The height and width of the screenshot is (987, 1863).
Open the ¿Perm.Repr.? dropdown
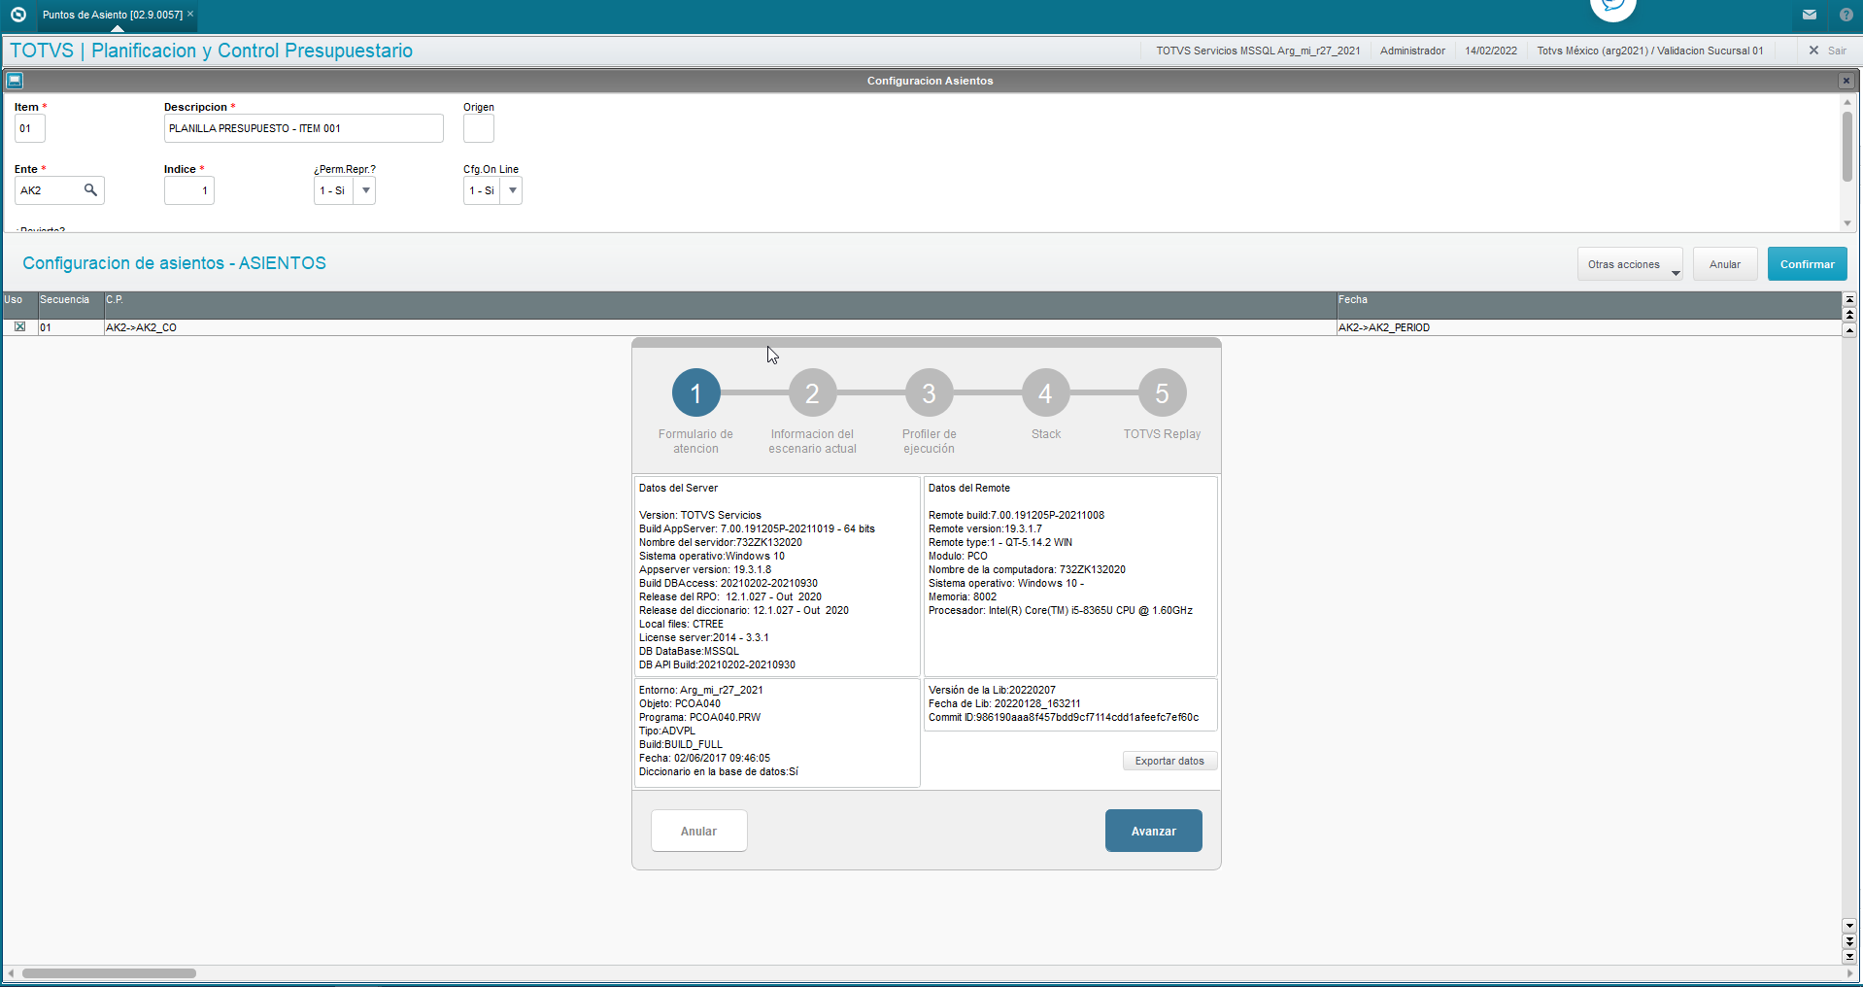(x=365, y=190)
